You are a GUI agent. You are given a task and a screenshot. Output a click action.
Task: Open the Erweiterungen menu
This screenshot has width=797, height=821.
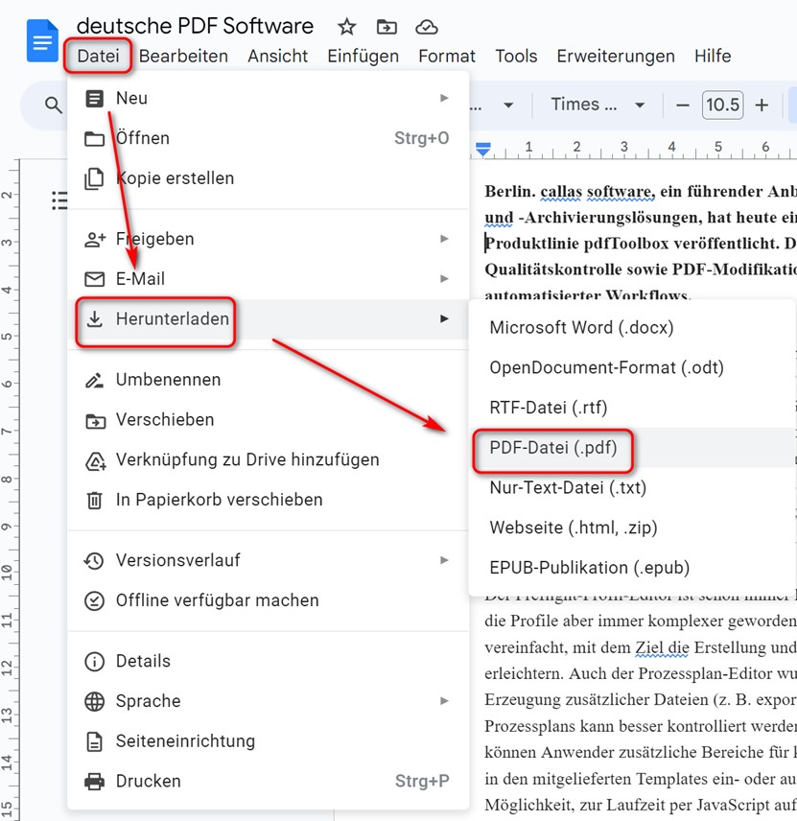click(x=615, y=56)
